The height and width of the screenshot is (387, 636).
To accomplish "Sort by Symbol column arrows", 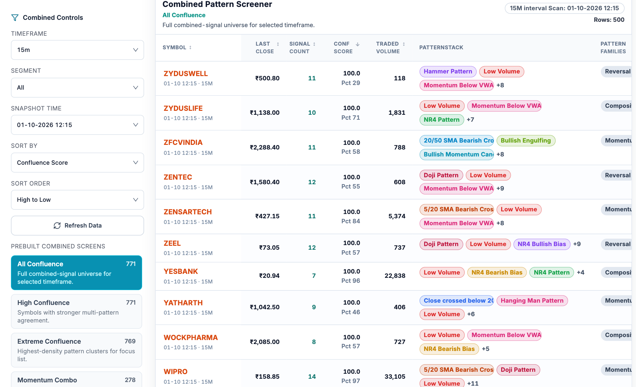I will click(x=190, y=48).
